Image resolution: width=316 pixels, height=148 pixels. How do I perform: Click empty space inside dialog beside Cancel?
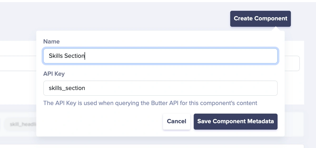point(103,121)
